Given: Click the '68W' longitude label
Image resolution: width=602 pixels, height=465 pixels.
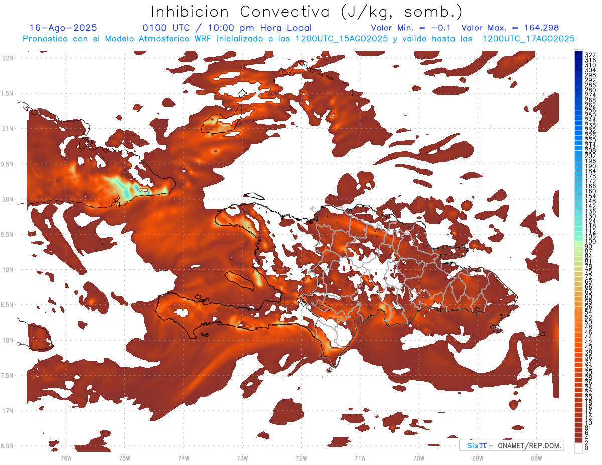Looking at the screenshot, I should click(536, 458).
